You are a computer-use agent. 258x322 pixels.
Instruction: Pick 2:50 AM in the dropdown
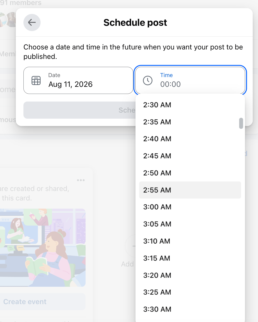[190, 173]
